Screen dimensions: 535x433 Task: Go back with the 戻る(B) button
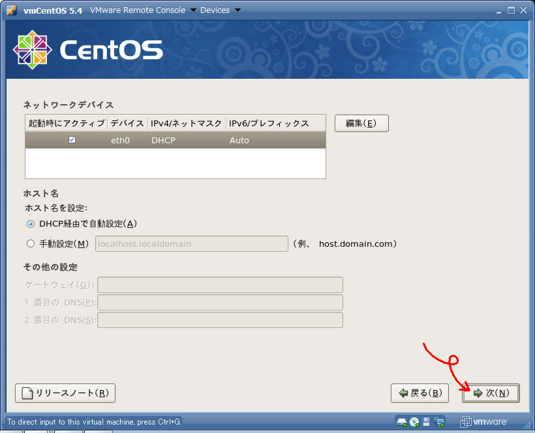click(420, 393)
